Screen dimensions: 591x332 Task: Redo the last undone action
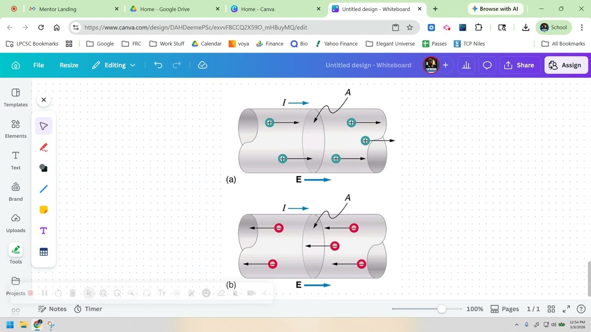[176, 65]
